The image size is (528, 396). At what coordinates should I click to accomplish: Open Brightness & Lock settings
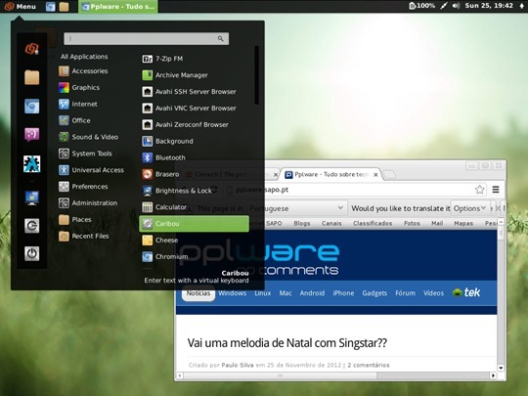pos(195,191)
